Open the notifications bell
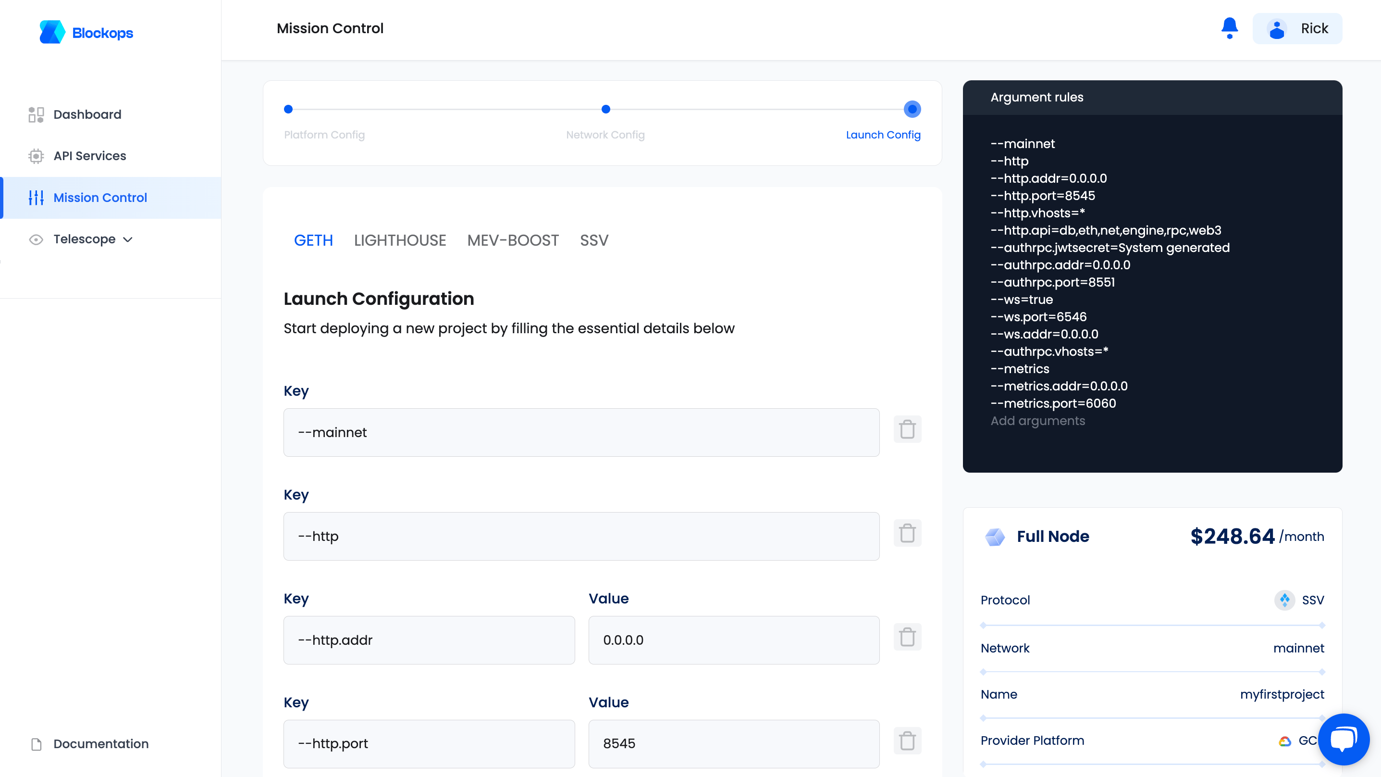This screenshot has height=777, width=1381. [x=1229, y=28]
